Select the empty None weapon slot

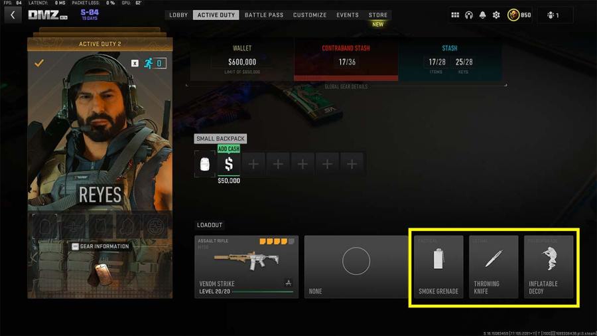pyautogui.click(x=356, y=267)
